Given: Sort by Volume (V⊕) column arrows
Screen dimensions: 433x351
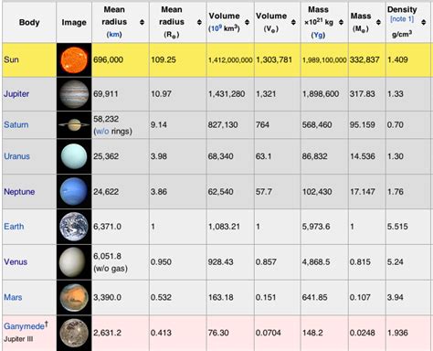Looking at the screenshot, I should tap(293, 22).
